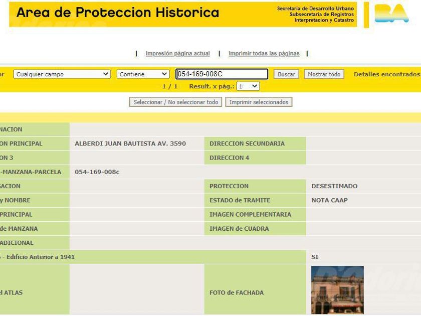Expand the Contiene condition dropdown

143,74
